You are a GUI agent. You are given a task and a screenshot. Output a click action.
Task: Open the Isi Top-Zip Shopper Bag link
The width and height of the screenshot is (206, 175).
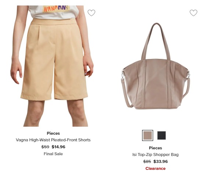coord(155,154)
